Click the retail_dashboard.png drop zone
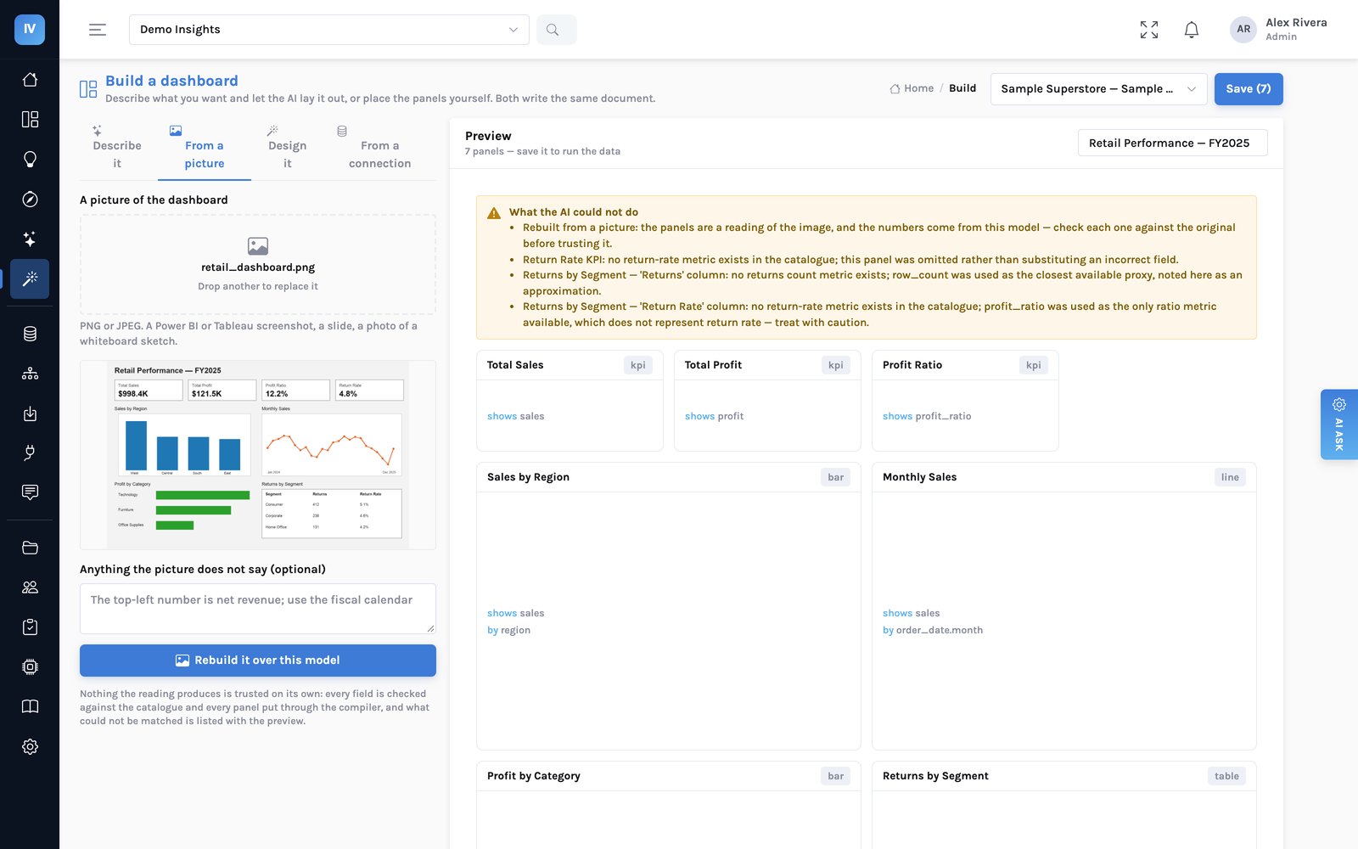 pos(258,265)
